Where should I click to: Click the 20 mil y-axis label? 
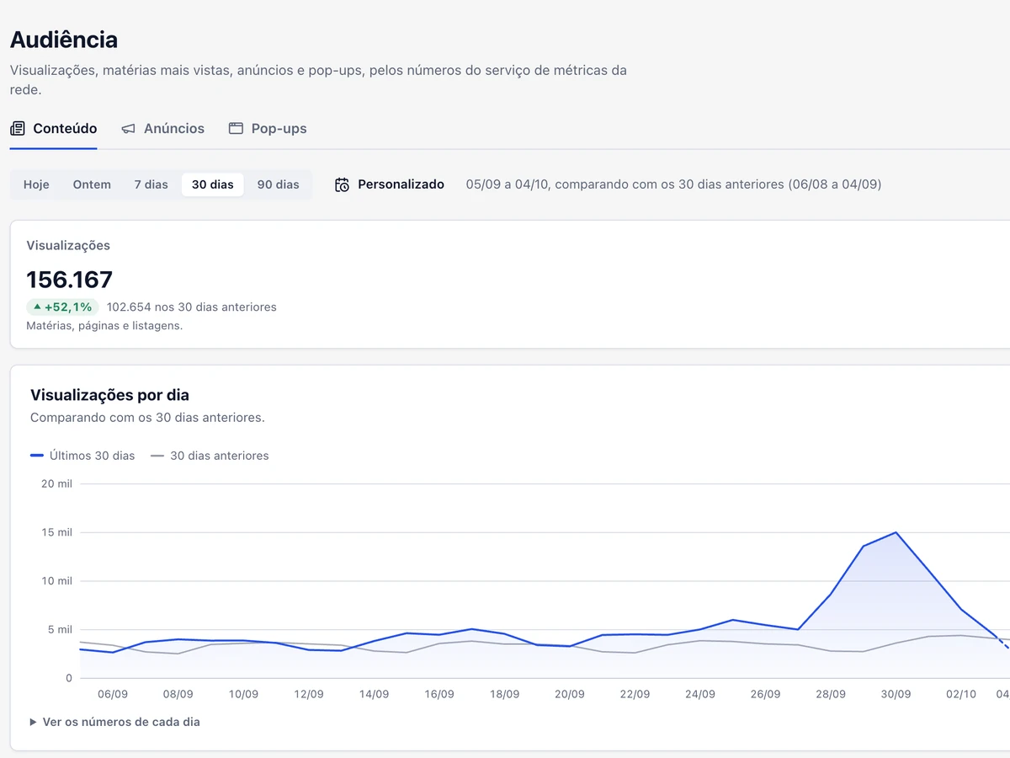coord(56,483)
